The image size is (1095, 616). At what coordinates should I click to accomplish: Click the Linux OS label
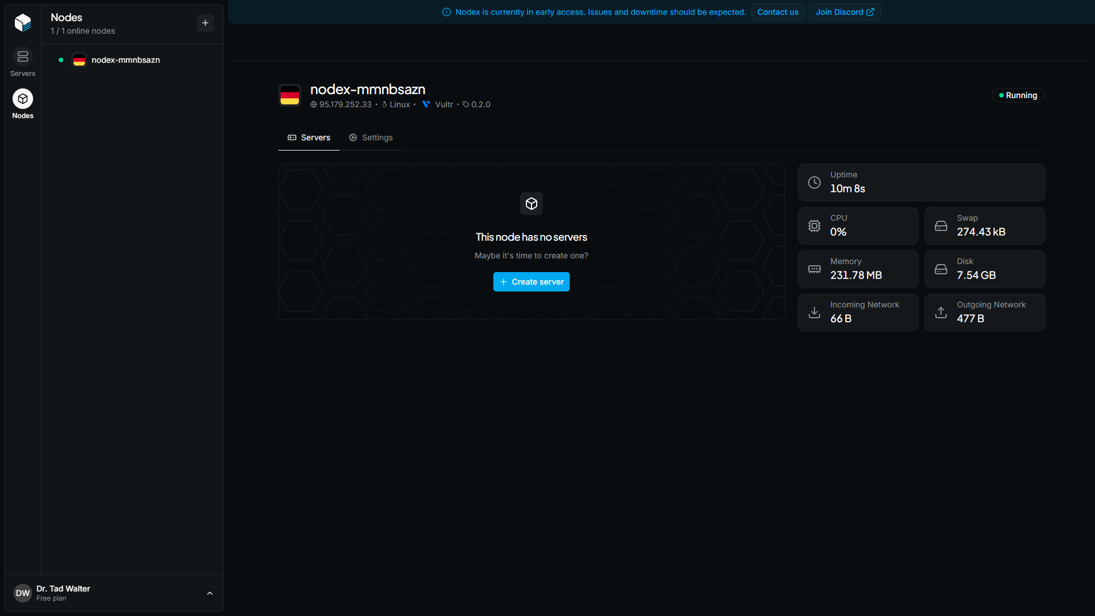pos(400,104)
